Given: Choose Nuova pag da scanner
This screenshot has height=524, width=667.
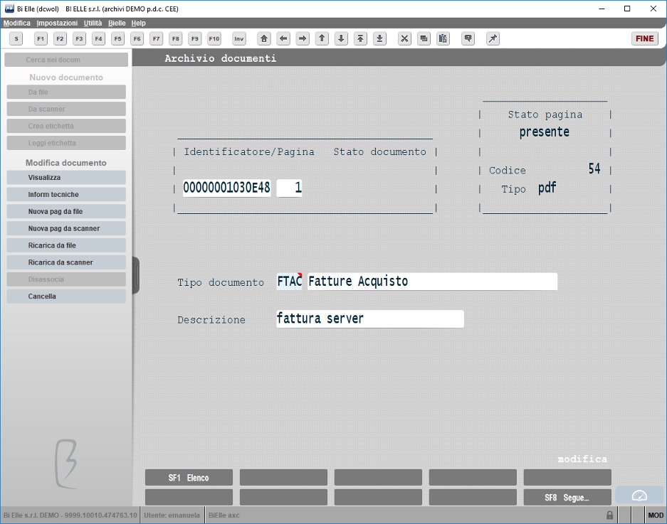Looking at the screenshot, I should coord(66,229).
